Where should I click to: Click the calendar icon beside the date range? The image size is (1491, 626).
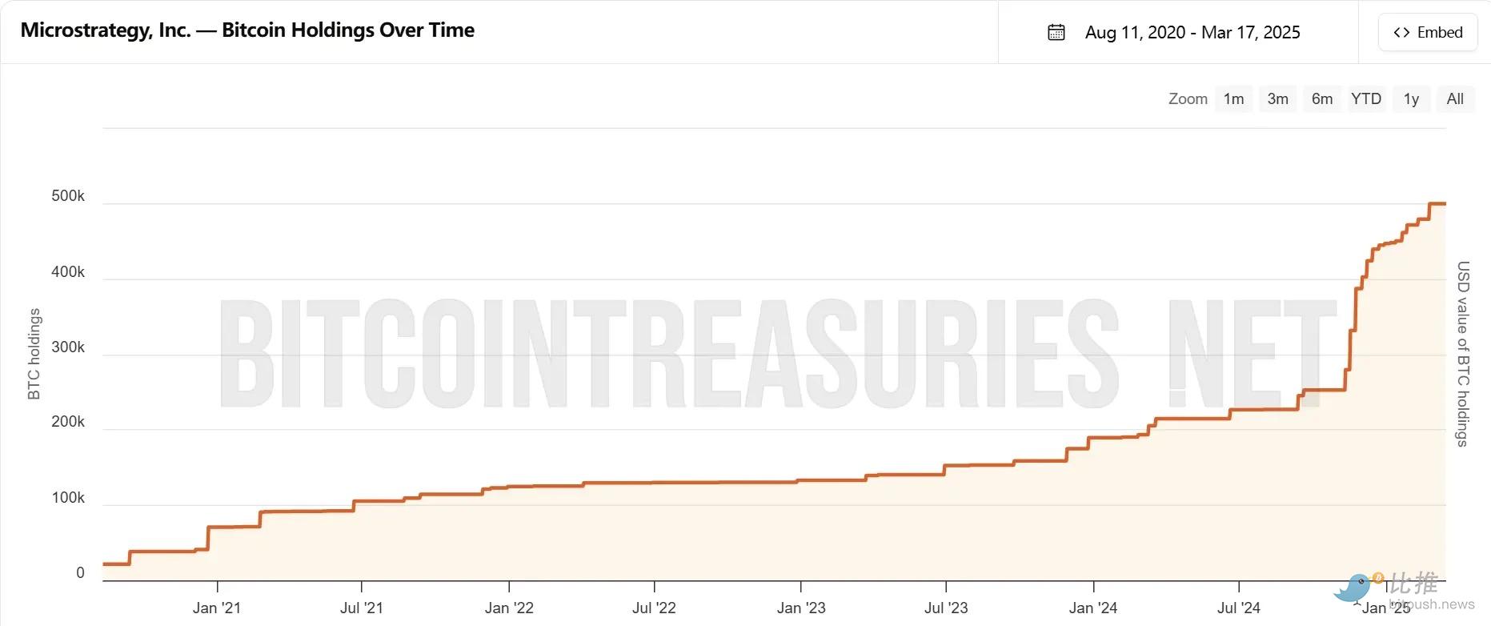point(1056,33)
